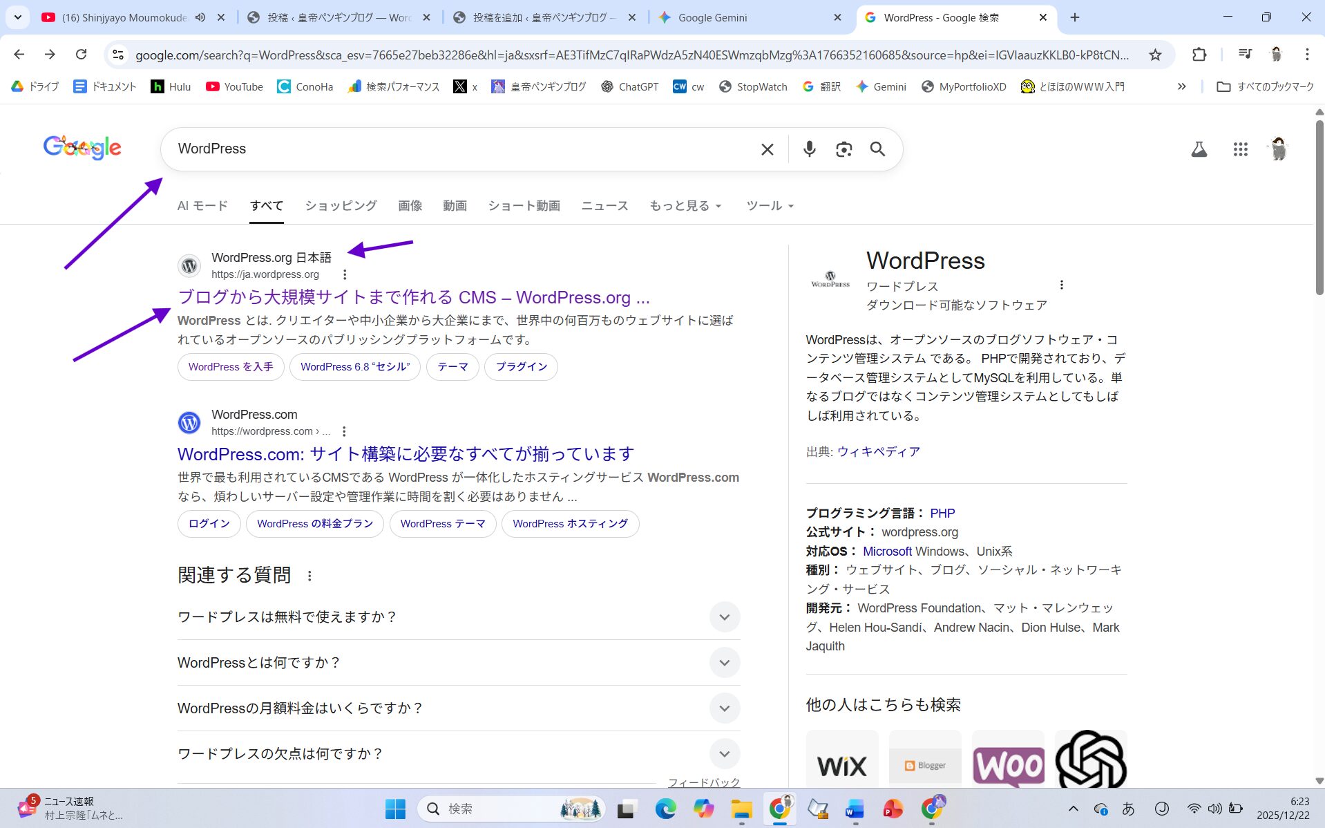Open Search Labs flask icon
The image size is (1325, 828).
pyautogui.click(x=1199, y=149)
